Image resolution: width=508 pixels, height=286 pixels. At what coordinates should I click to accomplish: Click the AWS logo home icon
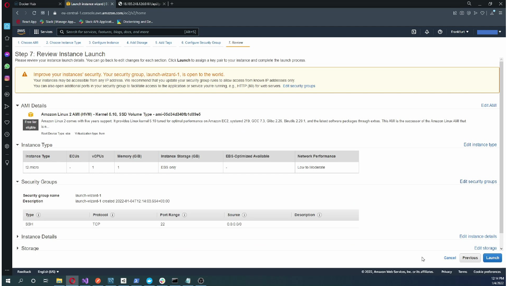21,32
